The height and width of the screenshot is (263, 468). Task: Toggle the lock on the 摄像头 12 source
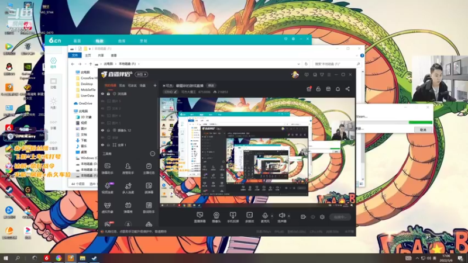coord(108,130)
